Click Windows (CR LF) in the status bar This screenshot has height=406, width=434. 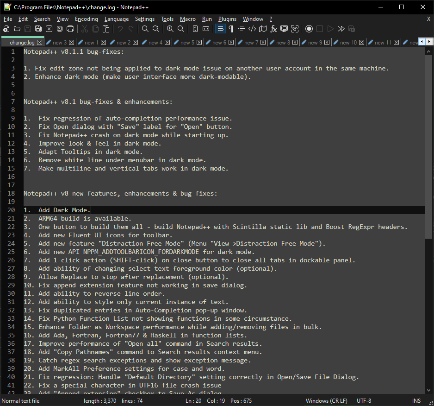(327, 401)
